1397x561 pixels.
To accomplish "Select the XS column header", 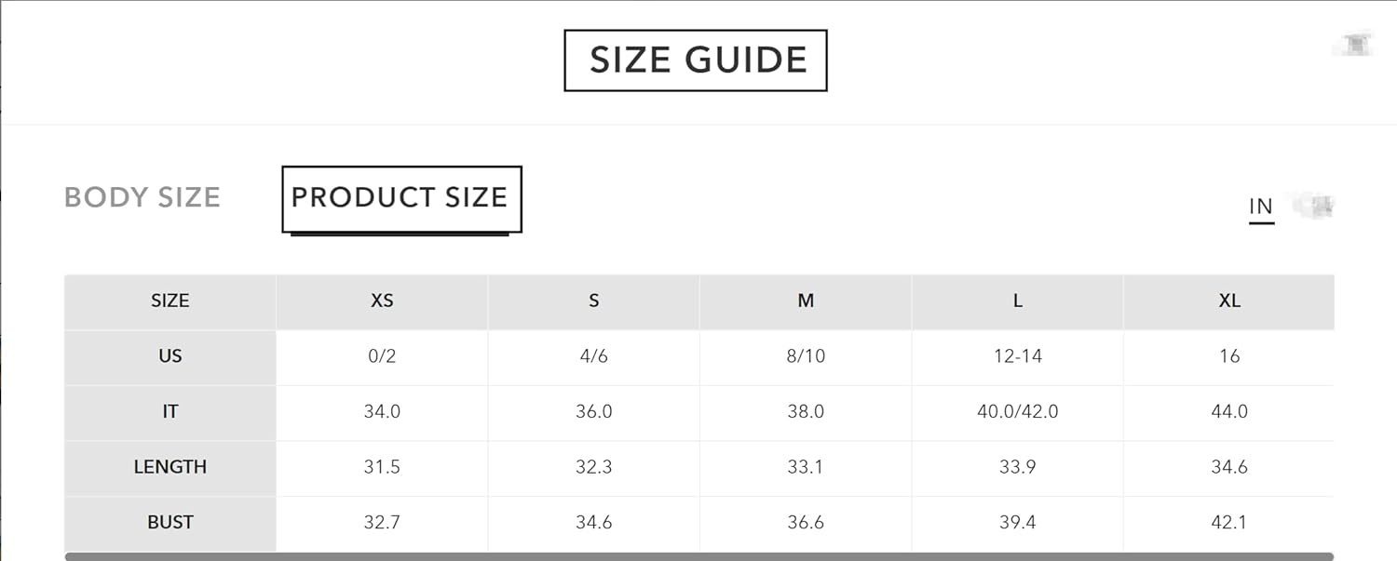I will 382,301.
